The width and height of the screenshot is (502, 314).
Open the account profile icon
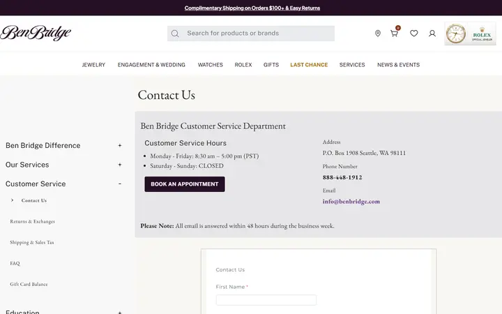432,33
